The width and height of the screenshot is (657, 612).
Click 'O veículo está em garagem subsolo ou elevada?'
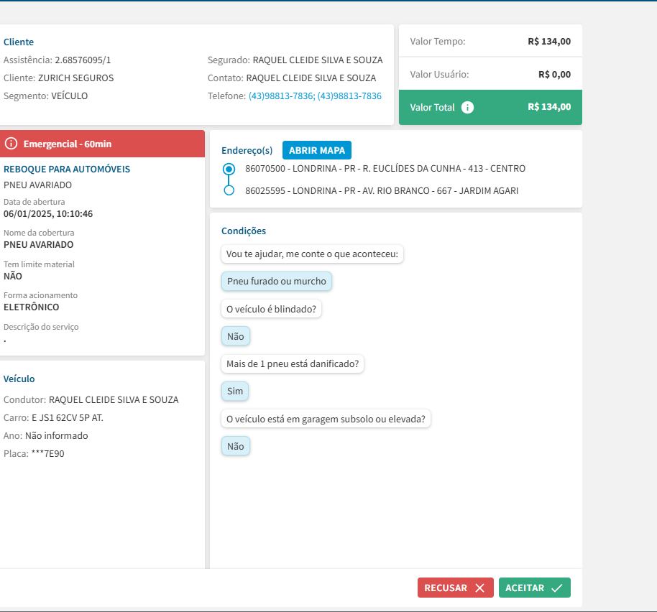pos(326,419)
